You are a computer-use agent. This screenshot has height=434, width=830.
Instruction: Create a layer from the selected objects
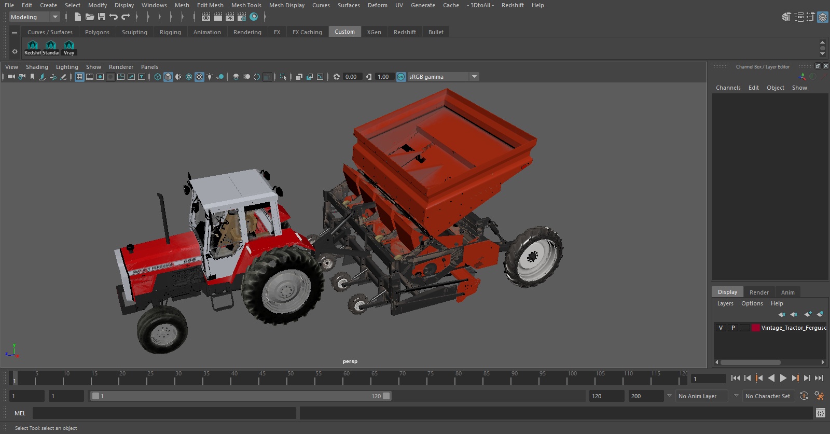(820, 314)
